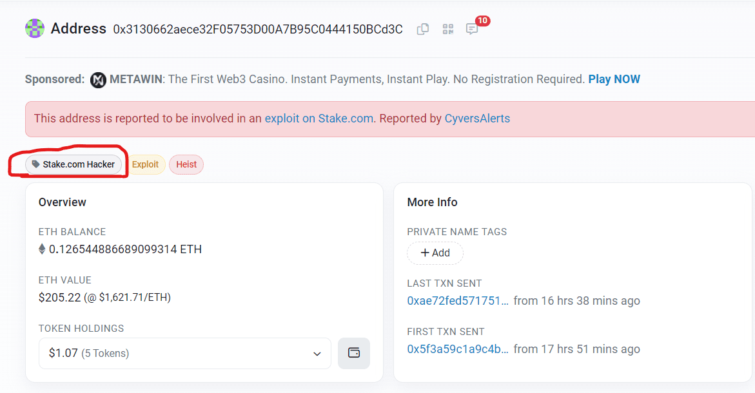755x393 pixels.
Task: Select the Heist label badge
Action: 186,164
